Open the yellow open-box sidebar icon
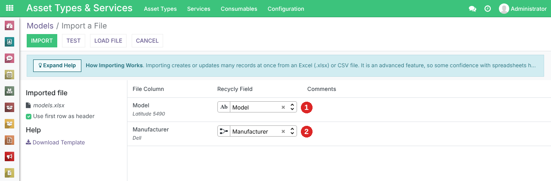 [x=9, y=124]
